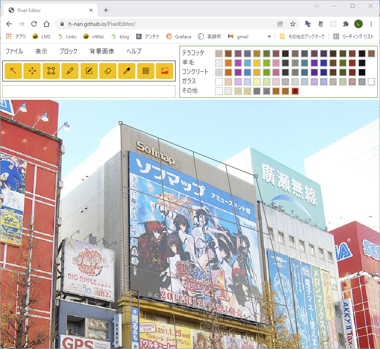Screen dimensions: 380x349
Task: Expand the bookmarks overflow chevron
Action: [269, 36]
